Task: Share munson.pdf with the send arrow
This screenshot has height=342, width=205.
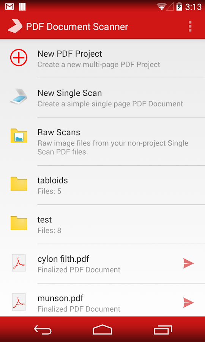Action: [x=188, y=302]
